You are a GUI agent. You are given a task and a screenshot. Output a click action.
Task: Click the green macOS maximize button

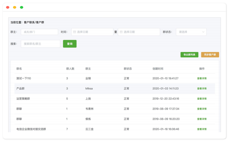click(x=22, y=7)
